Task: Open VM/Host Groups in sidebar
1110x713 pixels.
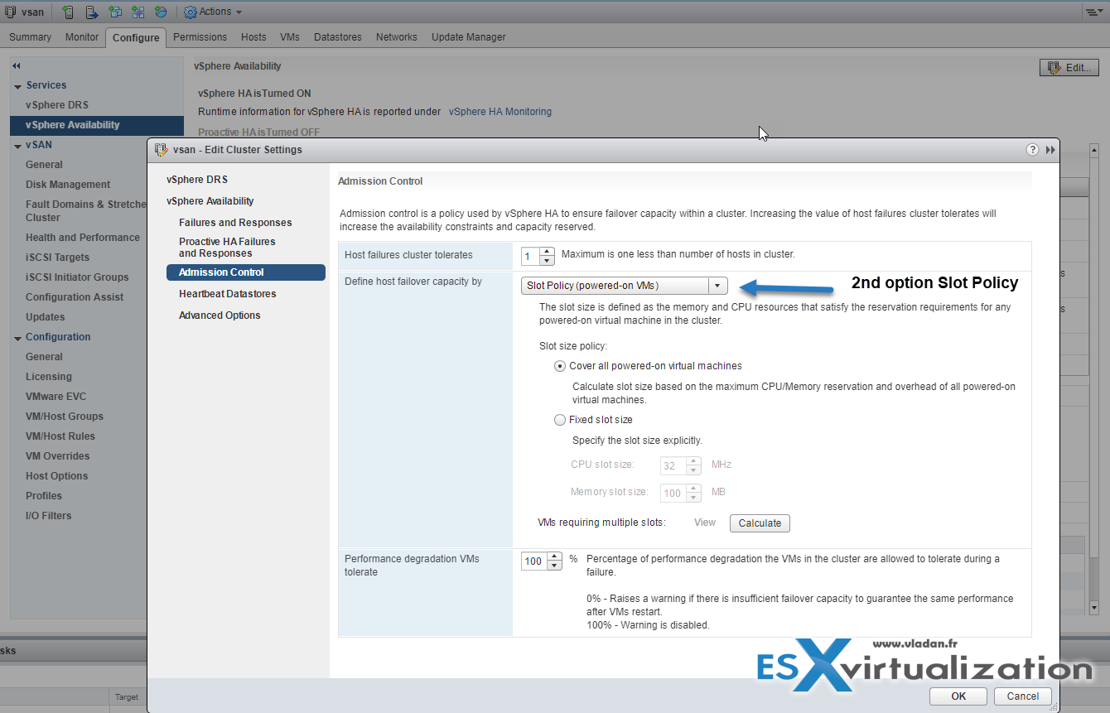Action: coord(65,417)
